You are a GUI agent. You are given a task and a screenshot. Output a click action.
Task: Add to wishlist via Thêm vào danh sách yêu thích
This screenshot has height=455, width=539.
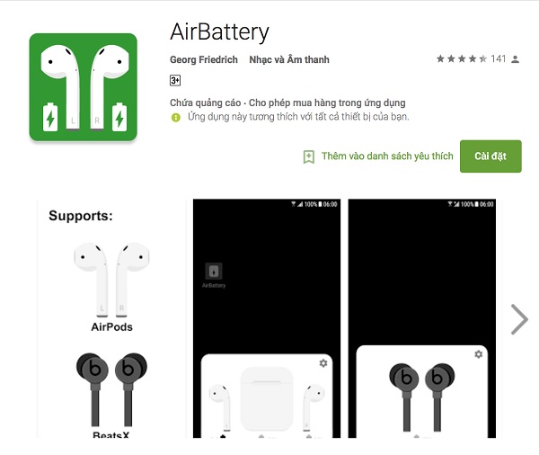(387, 156)
